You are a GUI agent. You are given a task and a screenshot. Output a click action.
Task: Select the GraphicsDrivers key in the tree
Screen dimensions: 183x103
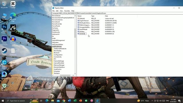57,46
